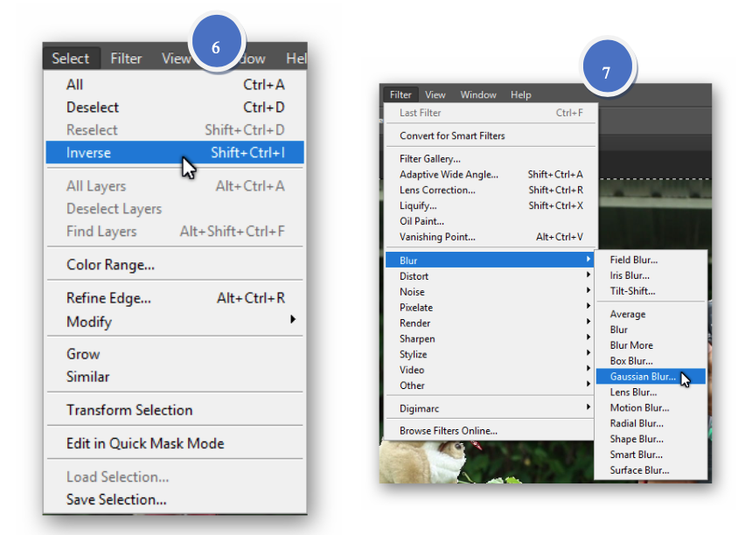
Task: Open Refine Edge option
Action: pyautogui.click(x=108, y=298)
